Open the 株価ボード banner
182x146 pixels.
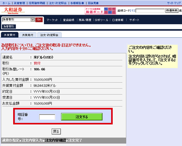pos(100,11)
